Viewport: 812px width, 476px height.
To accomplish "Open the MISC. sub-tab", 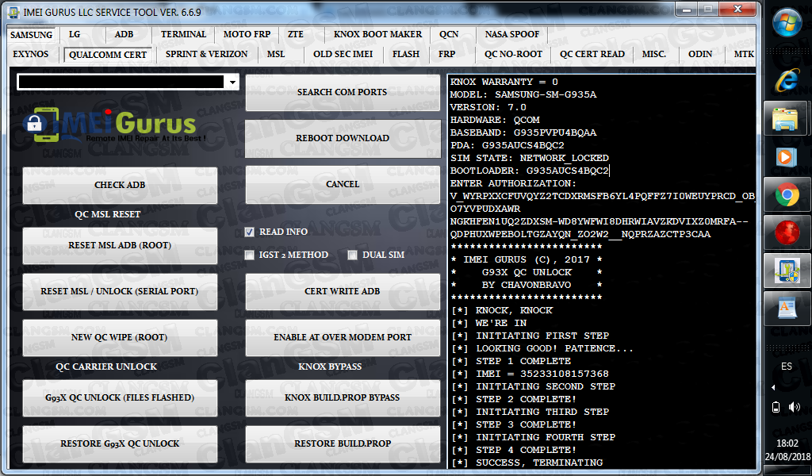I will [654, 54].
